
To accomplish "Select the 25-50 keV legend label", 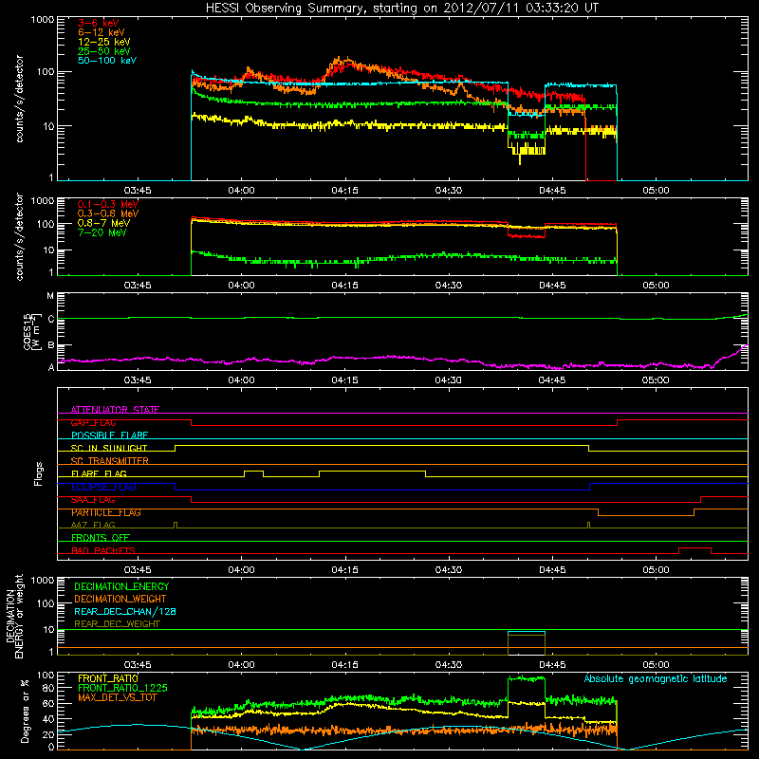I will point(104,51).
